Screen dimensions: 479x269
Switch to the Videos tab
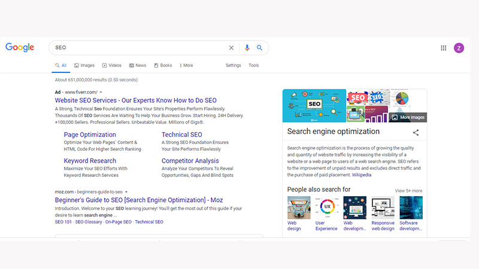[x=112, y=65]
